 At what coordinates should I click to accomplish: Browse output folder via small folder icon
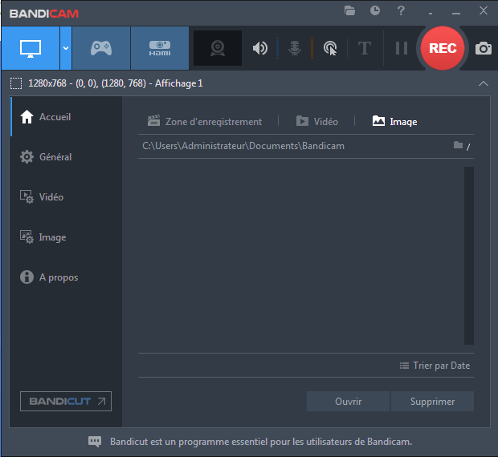[458, 145]
